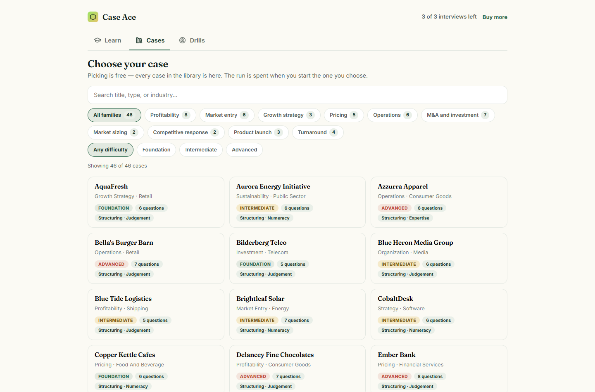Viewport: 595px width, 392px height.
Task: Open the Azzurra Apparel case
Action: click(x=439, y=202)
